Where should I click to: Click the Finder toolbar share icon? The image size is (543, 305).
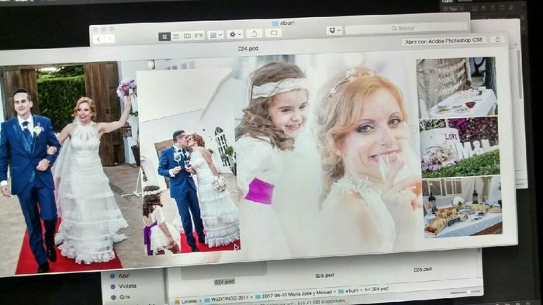pyautogui.click(x=254, y=33)
